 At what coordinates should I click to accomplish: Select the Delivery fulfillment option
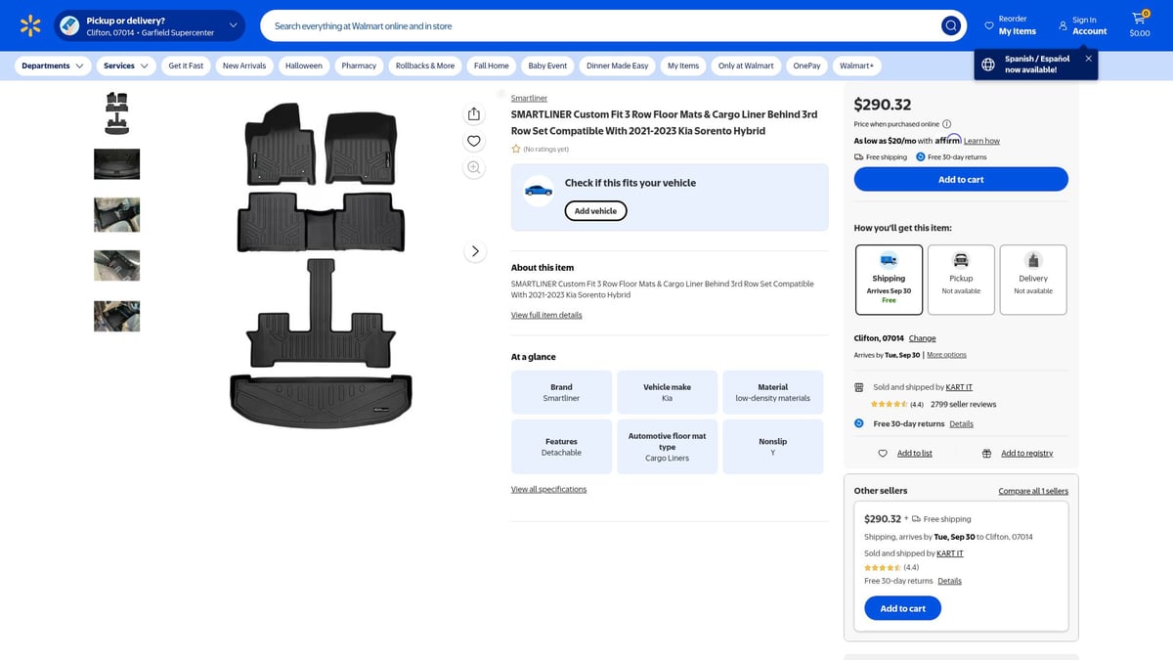pos(1033,280)
